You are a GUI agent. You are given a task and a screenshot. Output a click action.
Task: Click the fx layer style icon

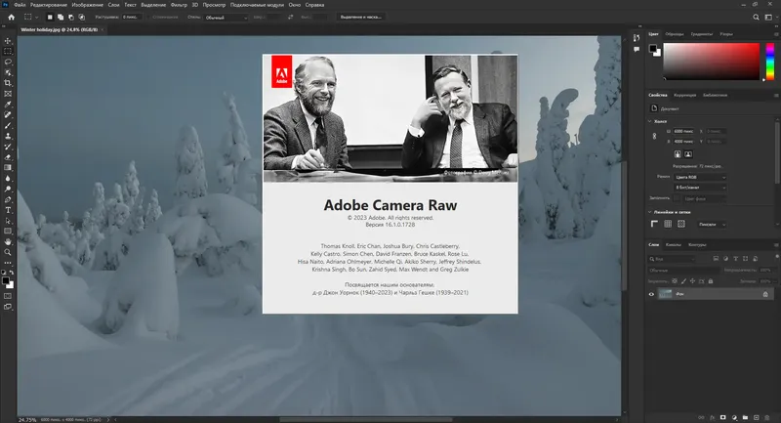(713, 417)
